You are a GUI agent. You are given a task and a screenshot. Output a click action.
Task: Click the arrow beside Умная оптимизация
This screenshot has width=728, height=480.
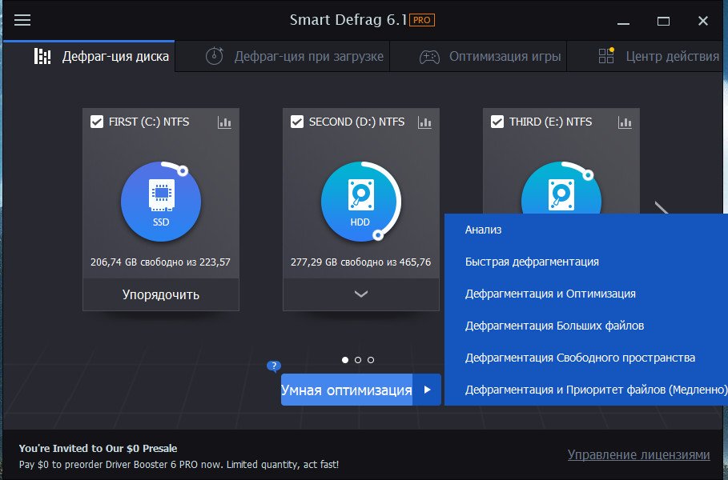coord(427,390)
